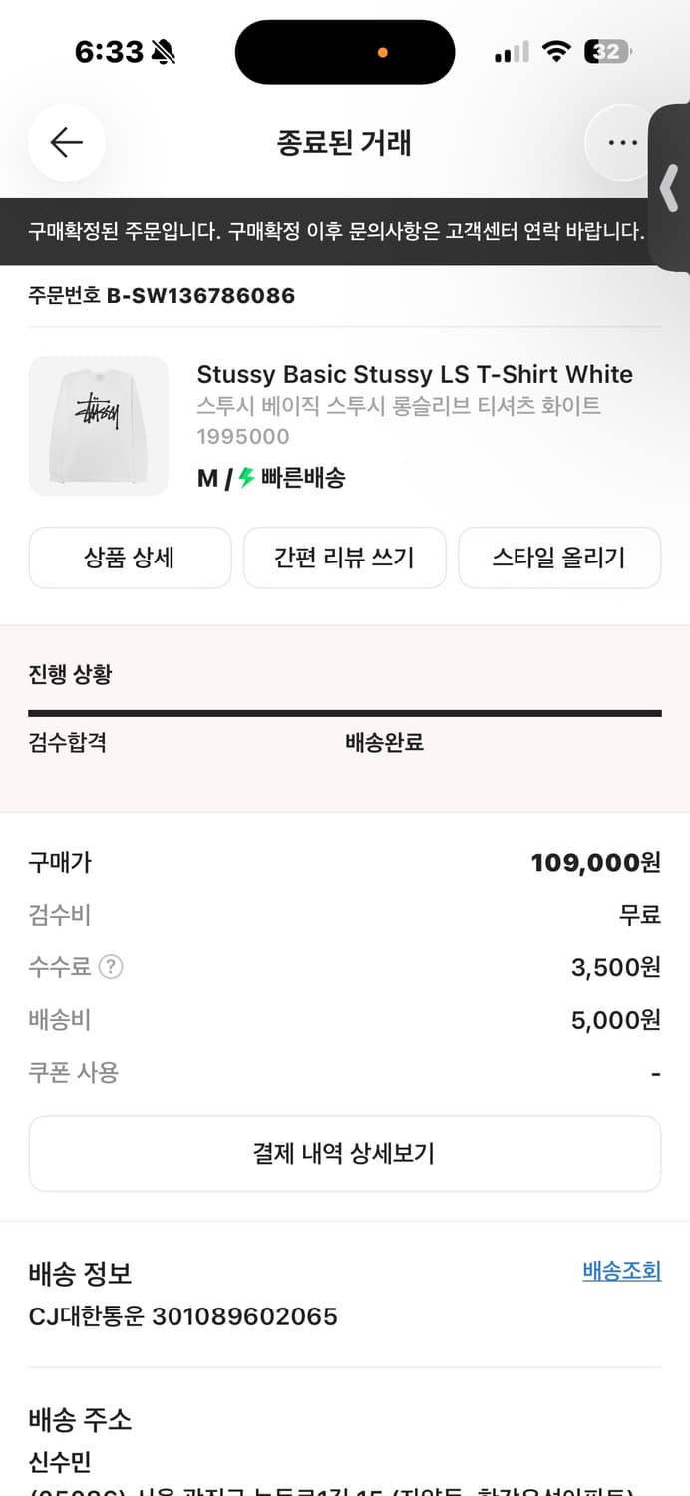Tap the Stussy t-shirt product thumbnail
The width and height of the screenshot is (690, 1496).
tap(98, 426)
